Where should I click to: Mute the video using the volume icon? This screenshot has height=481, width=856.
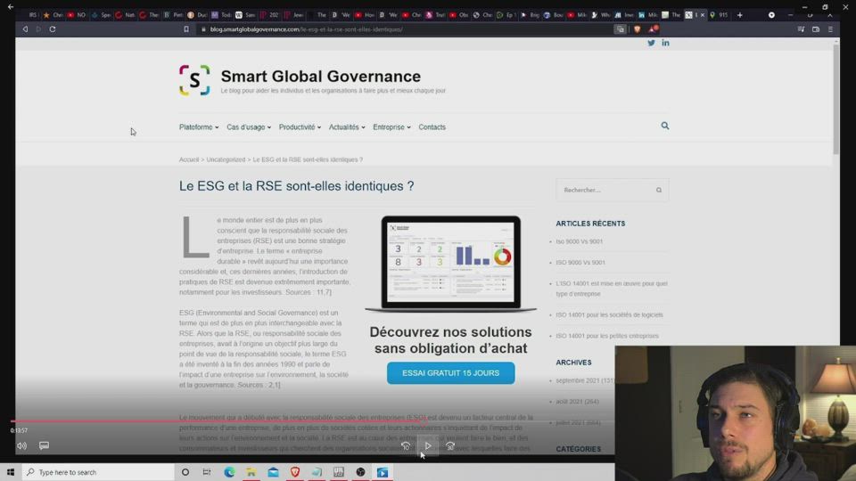tap(21, 445)
